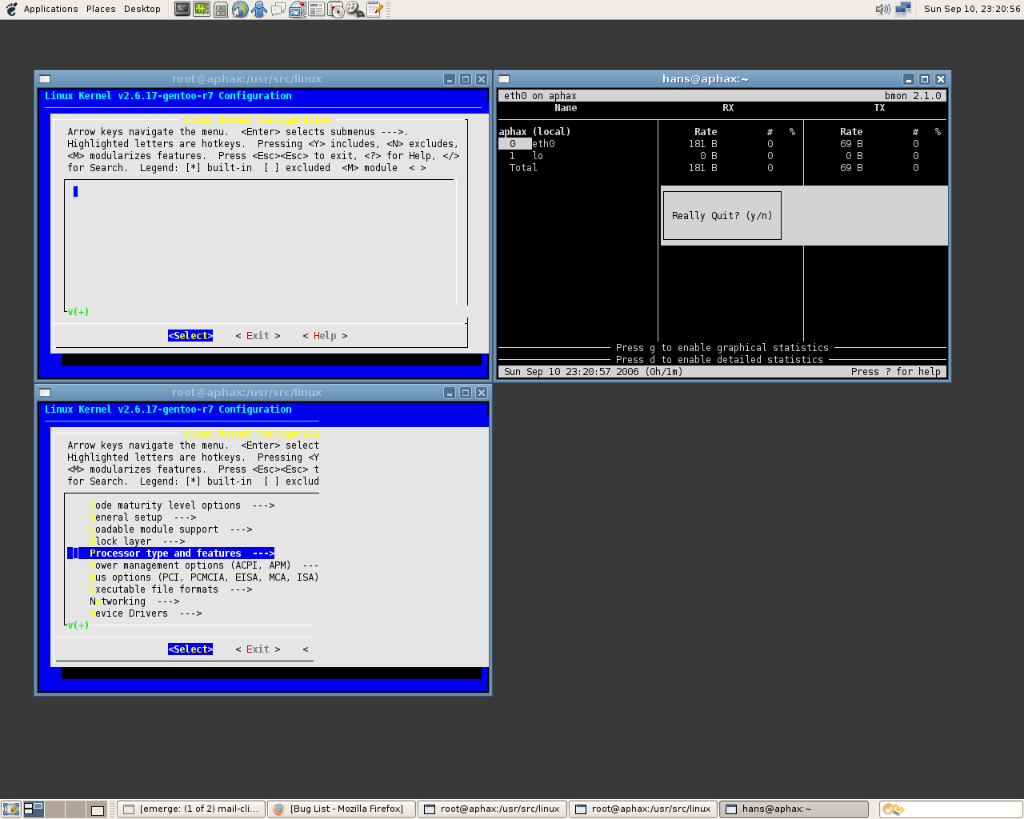
Task: Click 'Press g to enable graphical statistics' text
Action: tap(722, 348)
